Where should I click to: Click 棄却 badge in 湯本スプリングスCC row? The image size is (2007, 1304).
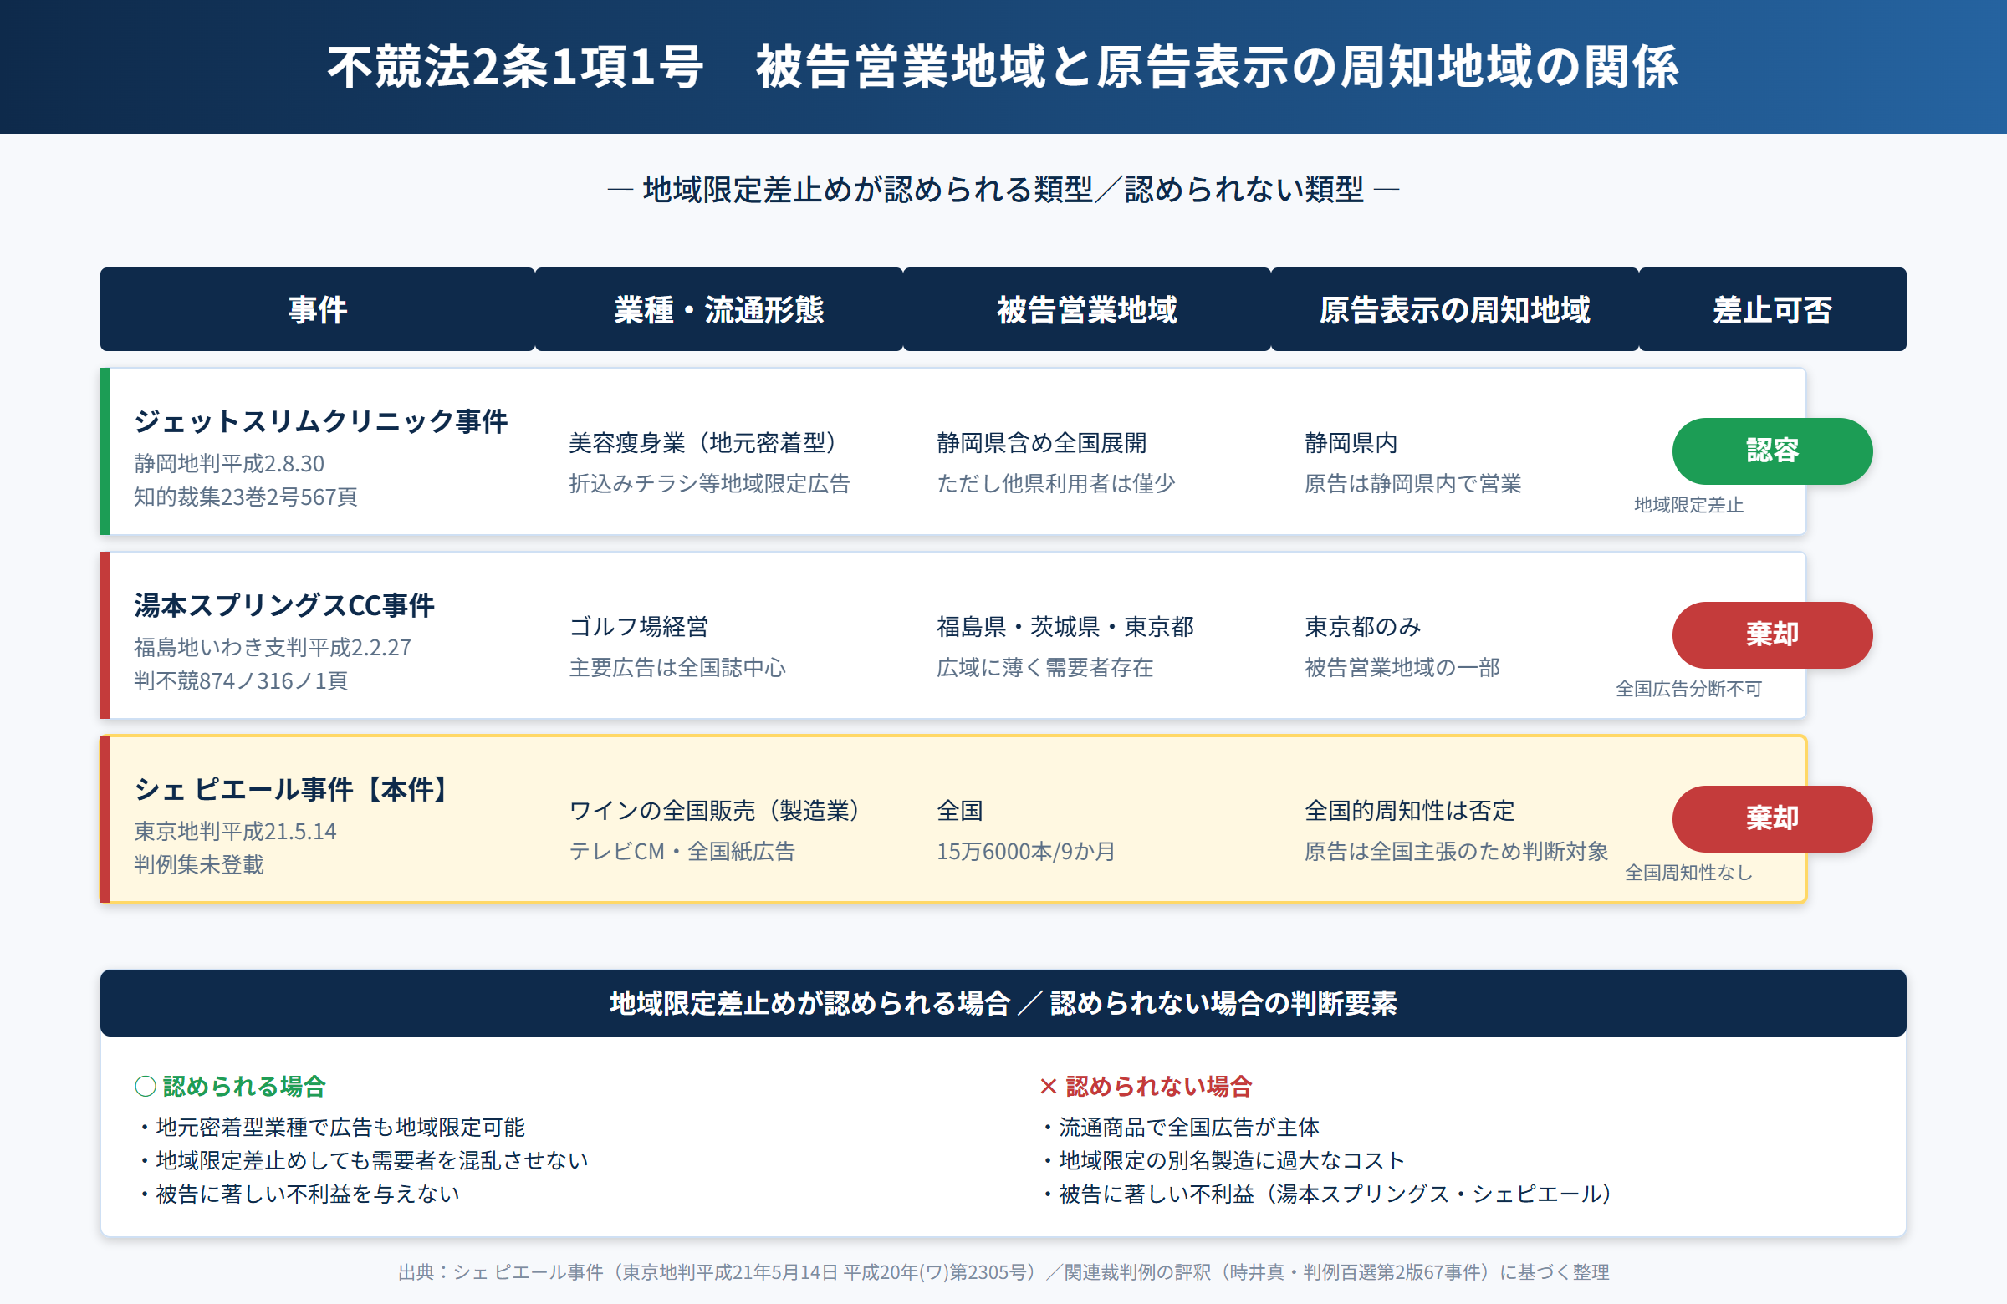pos(1772,634)
